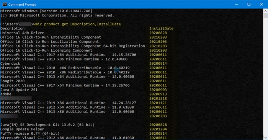Click 'Visual C++ 2017 x64 Additional Runtime' row
268x140 pixels.
(x=68, y=55)
